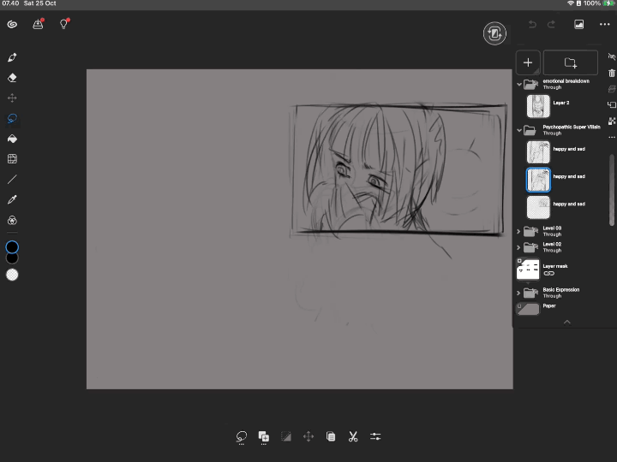Redo the last action
The image size is (617, 462).
pos(551,24)
